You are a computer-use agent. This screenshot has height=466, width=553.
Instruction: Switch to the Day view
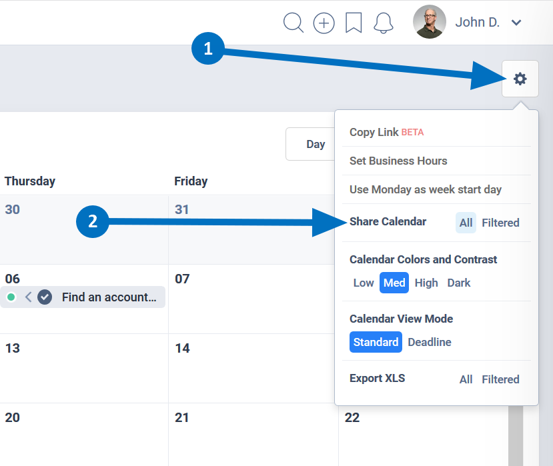click(x=316, y=144)
